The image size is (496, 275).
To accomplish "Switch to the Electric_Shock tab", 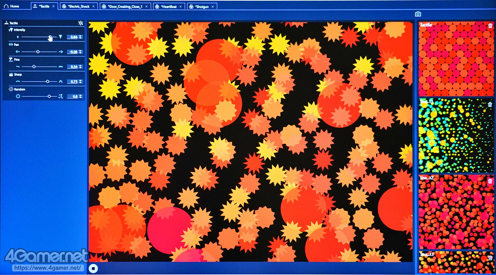I will [x=77, y=7].
